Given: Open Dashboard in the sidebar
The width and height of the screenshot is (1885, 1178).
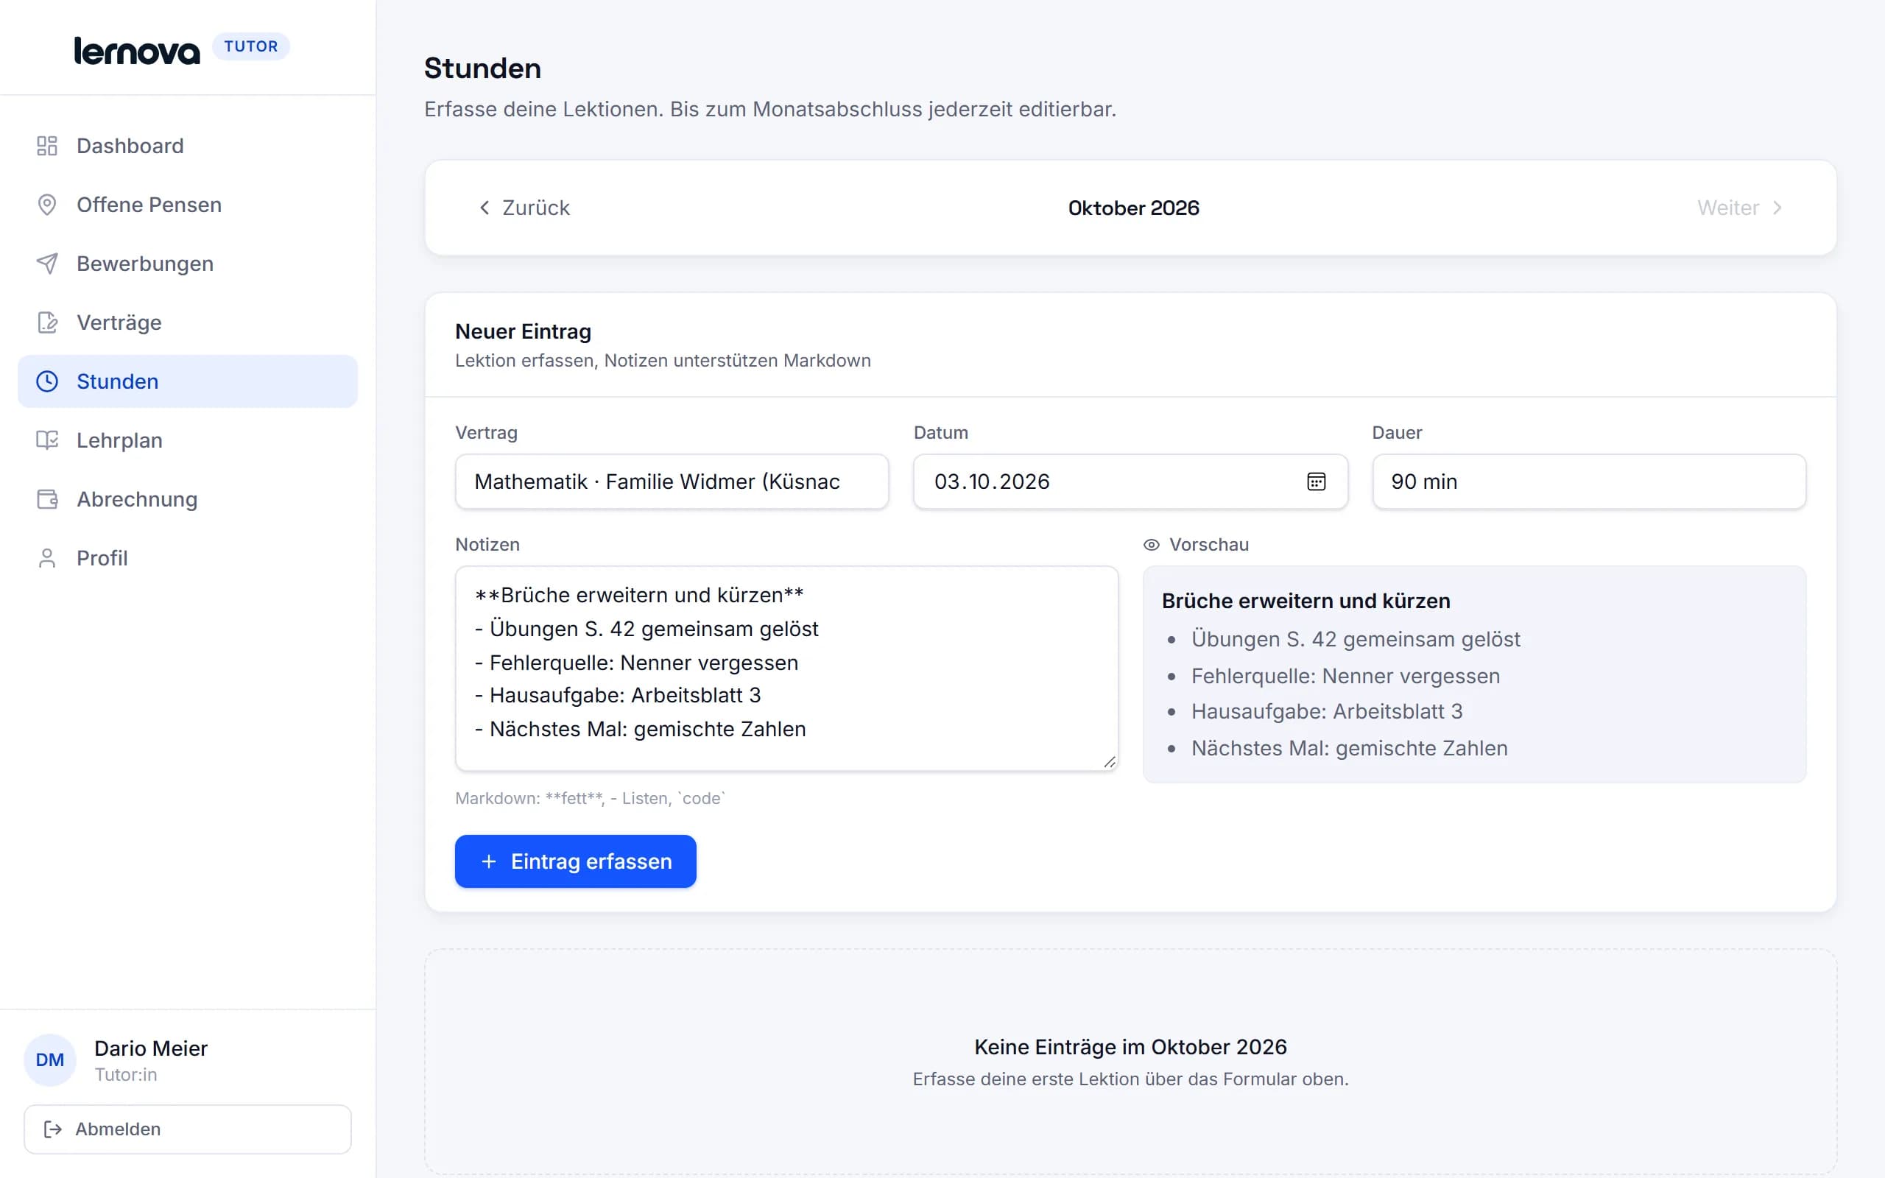Looking at the screenshot, I should click(x=188, y=146).
